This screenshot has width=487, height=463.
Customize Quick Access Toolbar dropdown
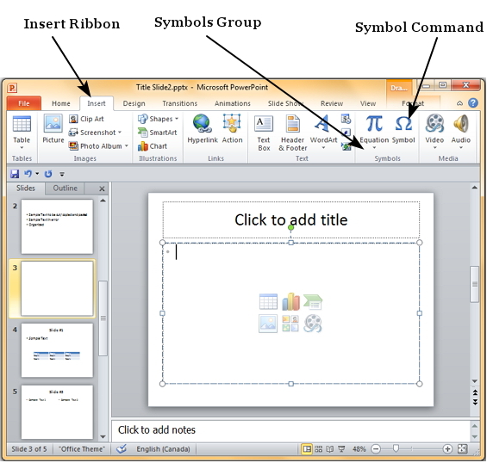[x=62, y=175]
